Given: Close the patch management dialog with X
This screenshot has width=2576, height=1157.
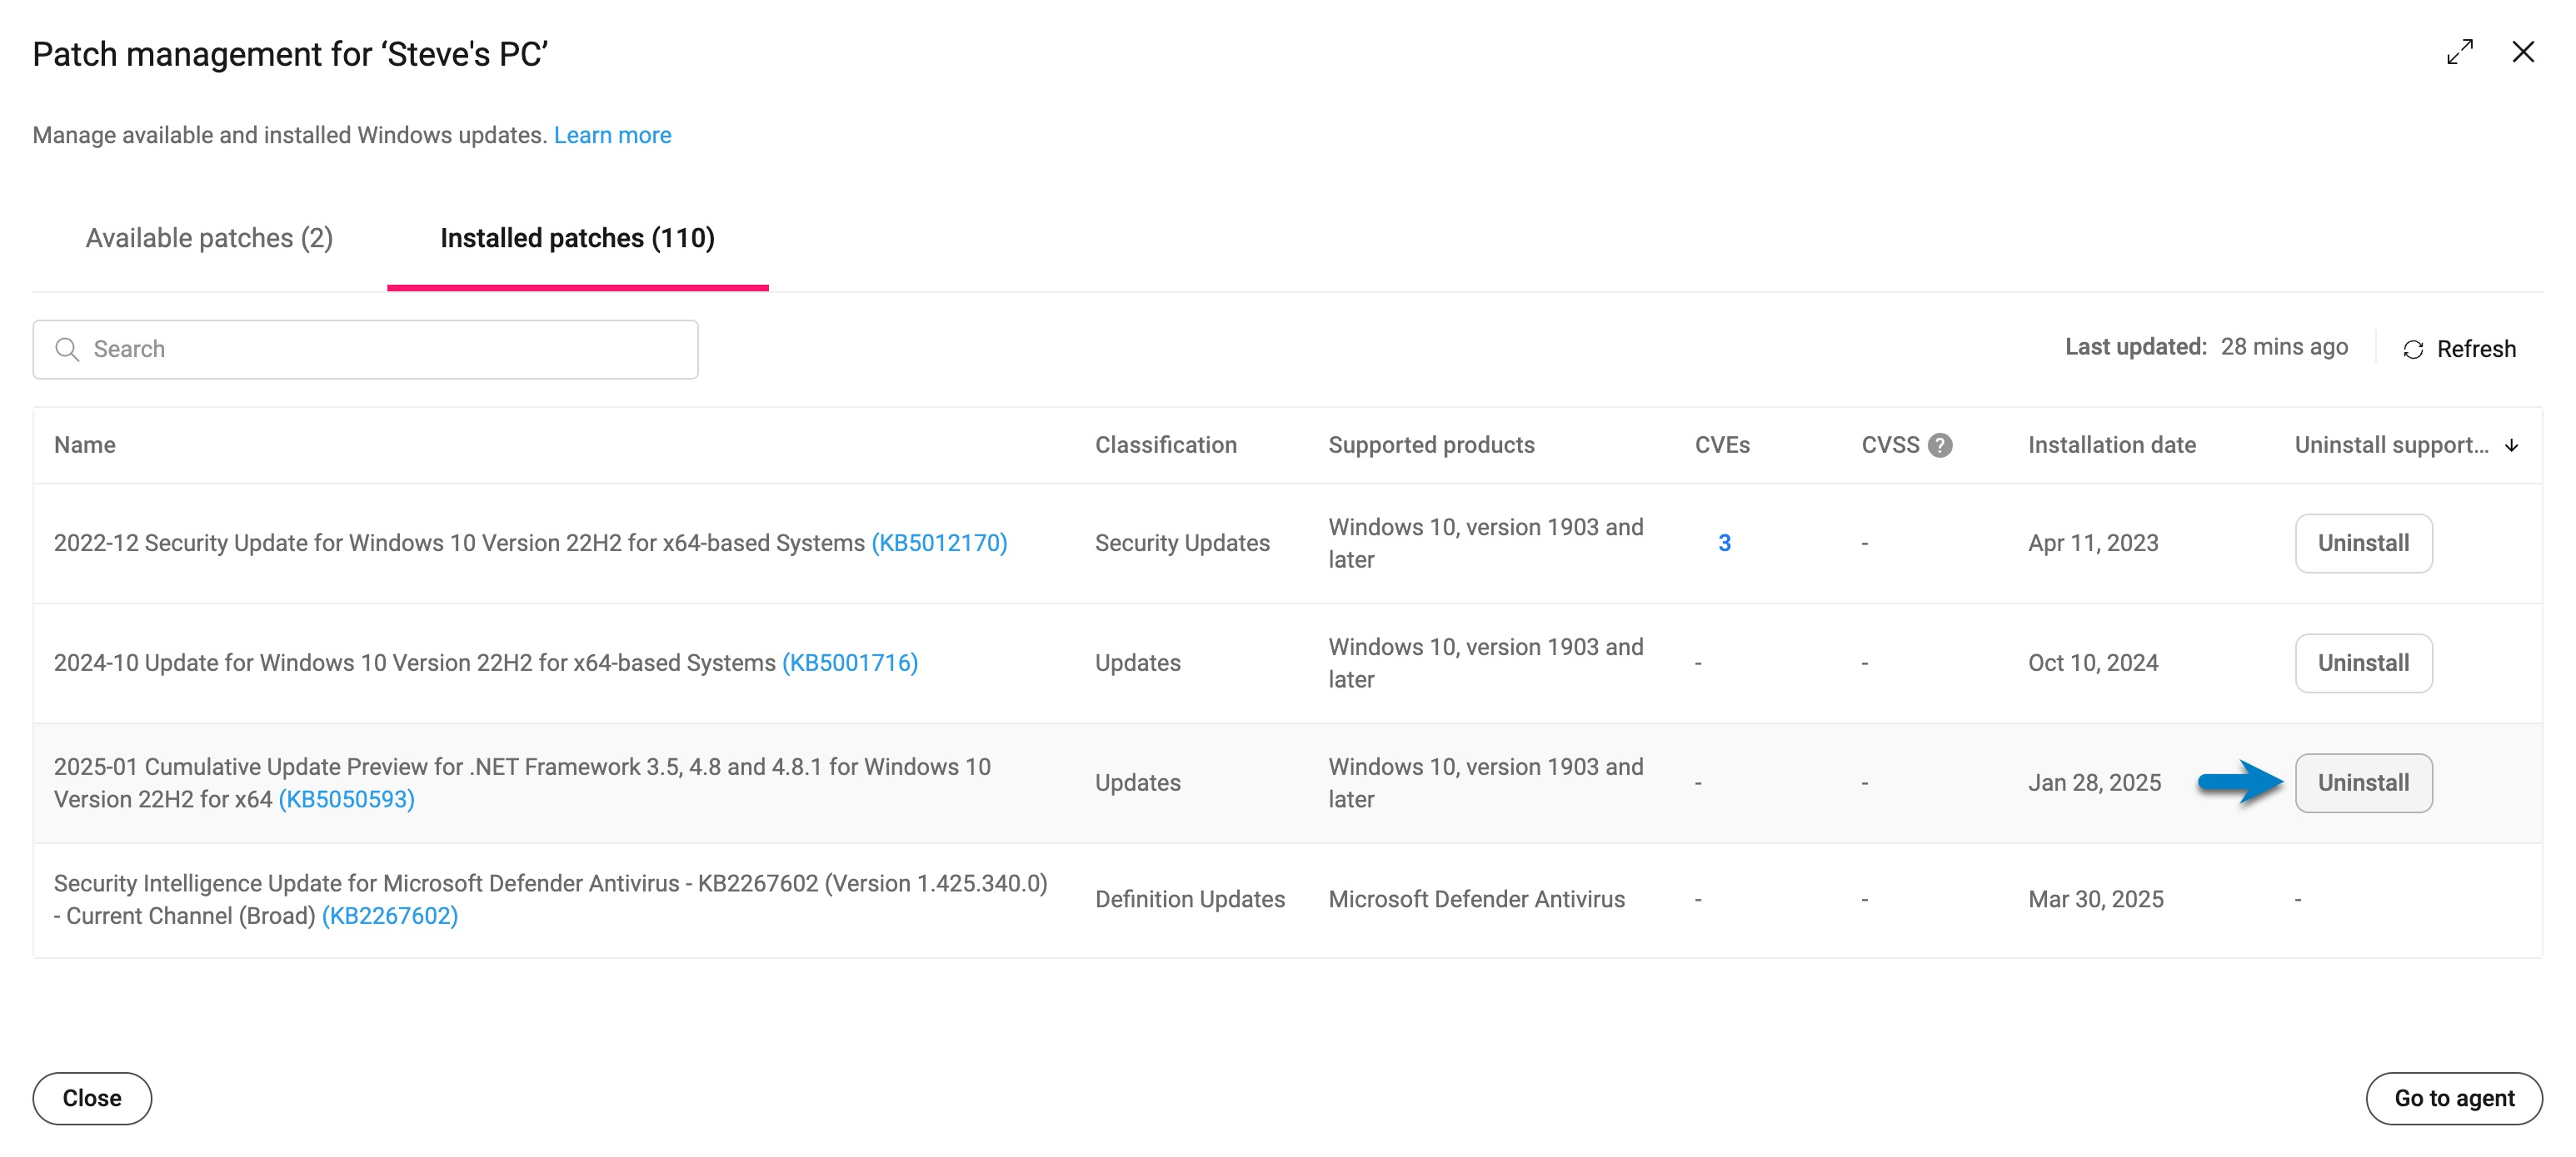Looking at the screenshot, I should [x=2522, y=52].
